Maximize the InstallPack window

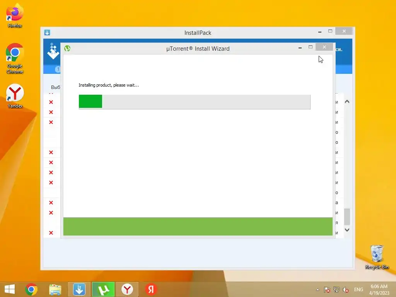(330, 31)
